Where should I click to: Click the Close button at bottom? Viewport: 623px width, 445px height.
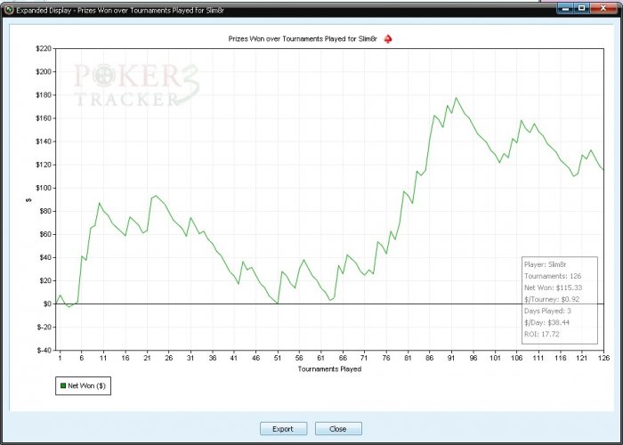[338, 429]
